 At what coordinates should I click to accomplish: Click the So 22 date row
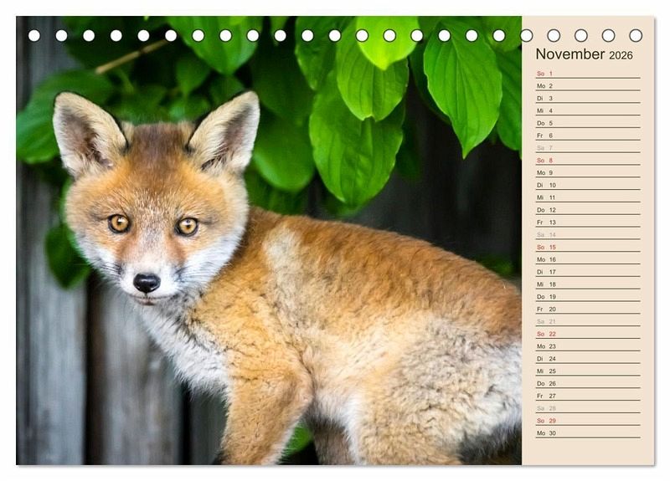pos(587,334)
